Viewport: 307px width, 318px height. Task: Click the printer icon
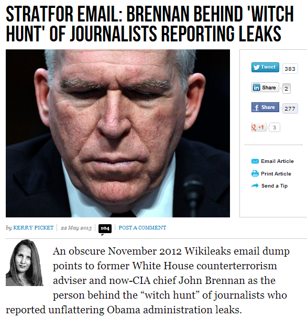[255, 174]
